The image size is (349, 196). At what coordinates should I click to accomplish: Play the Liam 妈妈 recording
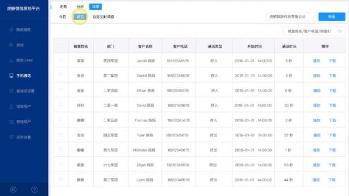316,180
